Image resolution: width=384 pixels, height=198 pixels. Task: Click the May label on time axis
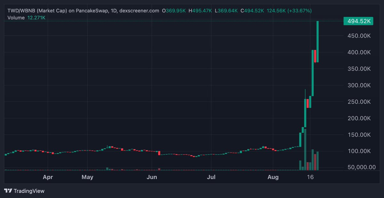87,177
